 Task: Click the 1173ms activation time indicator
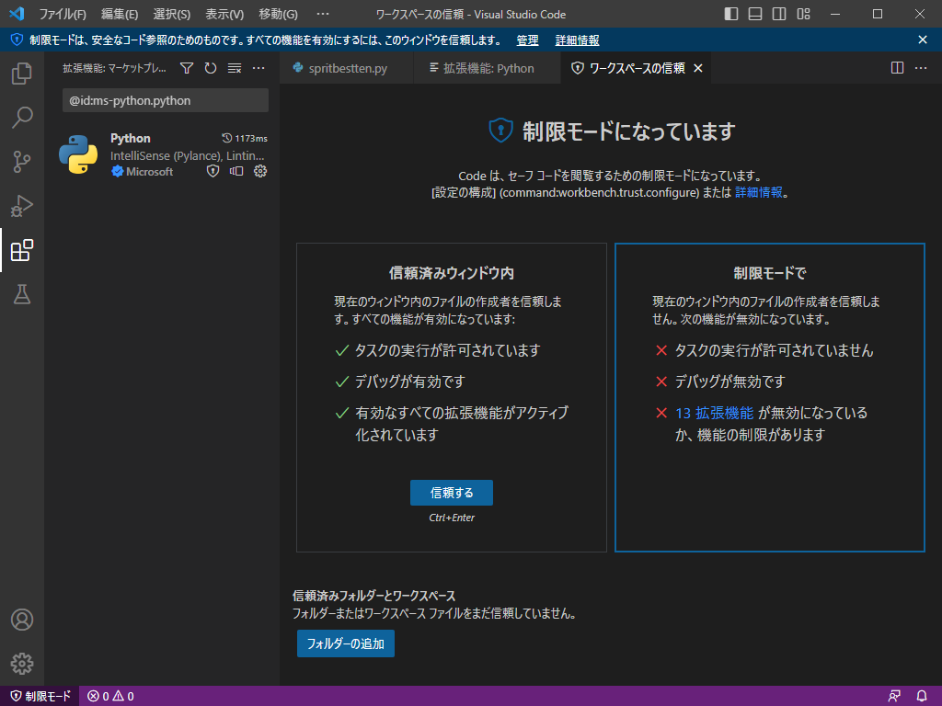245,138
